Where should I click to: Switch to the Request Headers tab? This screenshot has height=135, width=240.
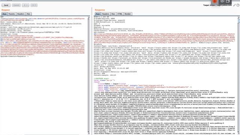(21, 14)
